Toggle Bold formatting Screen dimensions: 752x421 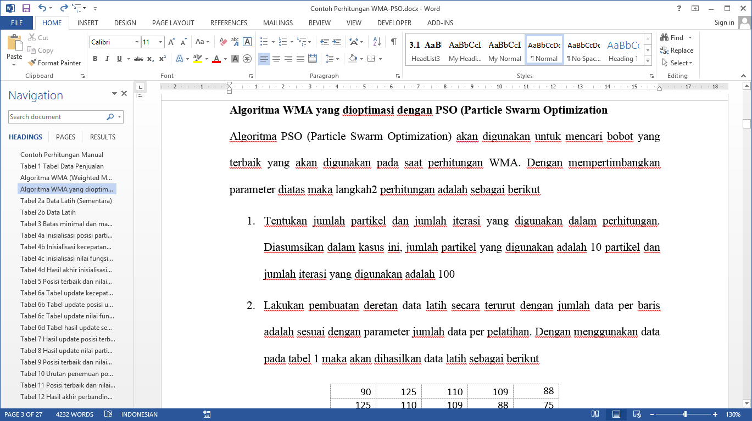[95, 59]
